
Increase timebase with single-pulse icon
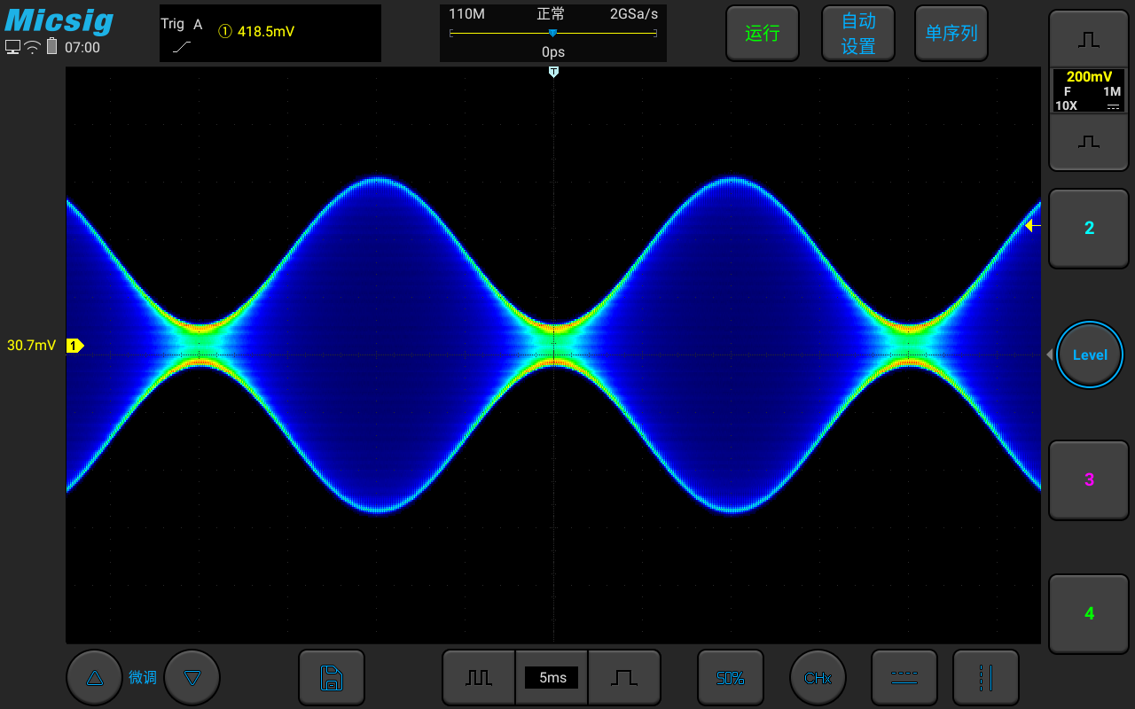[x=624, y=678]
